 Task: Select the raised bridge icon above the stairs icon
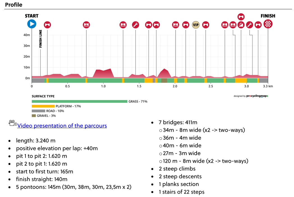click(x=241, y=17)
